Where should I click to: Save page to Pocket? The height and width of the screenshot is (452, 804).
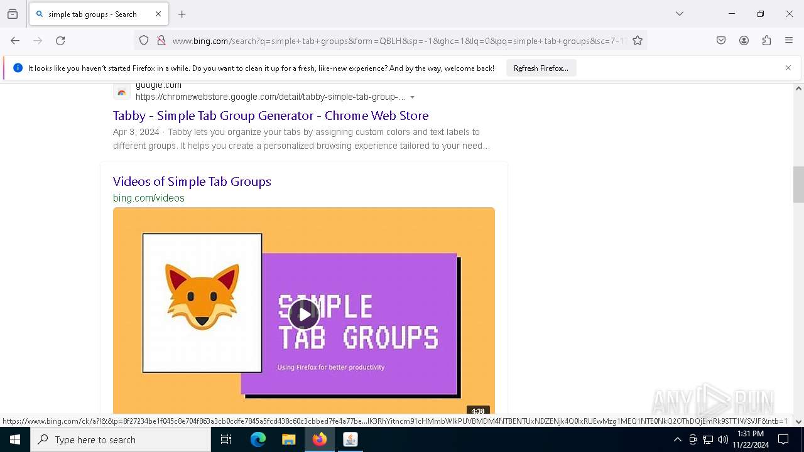tap(721, 41)
